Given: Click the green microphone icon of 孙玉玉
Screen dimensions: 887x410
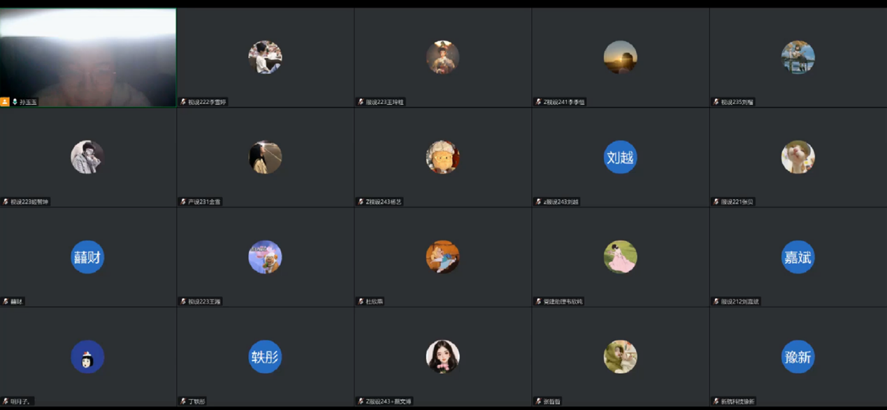Looking at the screenshot, I should tap(15, 102).
